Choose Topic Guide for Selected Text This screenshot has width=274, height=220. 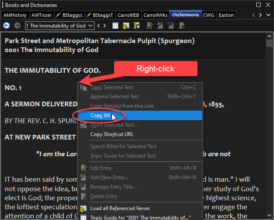click(x=140, y=156)
